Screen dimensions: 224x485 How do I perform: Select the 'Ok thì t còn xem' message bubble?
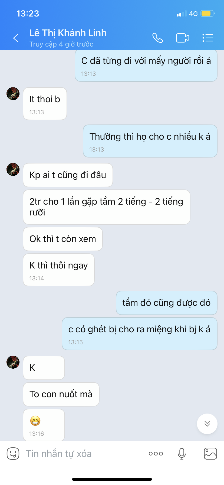63,239
